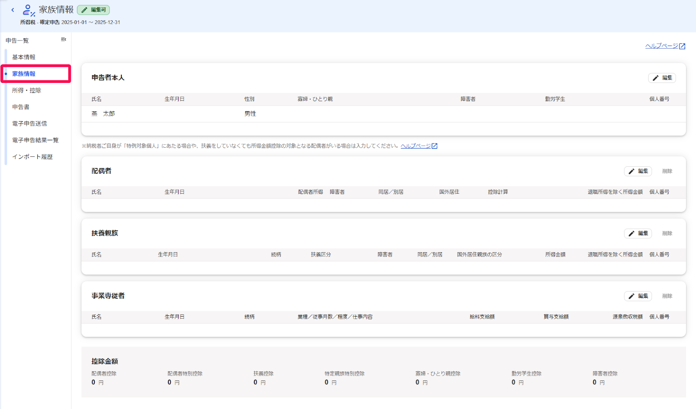Click 削除 in the 扶養親族 section

point(667,234)
